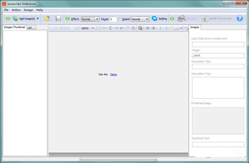This screenshot has height=163, width=249.
Task: Open dropdown arrow at image toolbar end
Action: (181, 28)
